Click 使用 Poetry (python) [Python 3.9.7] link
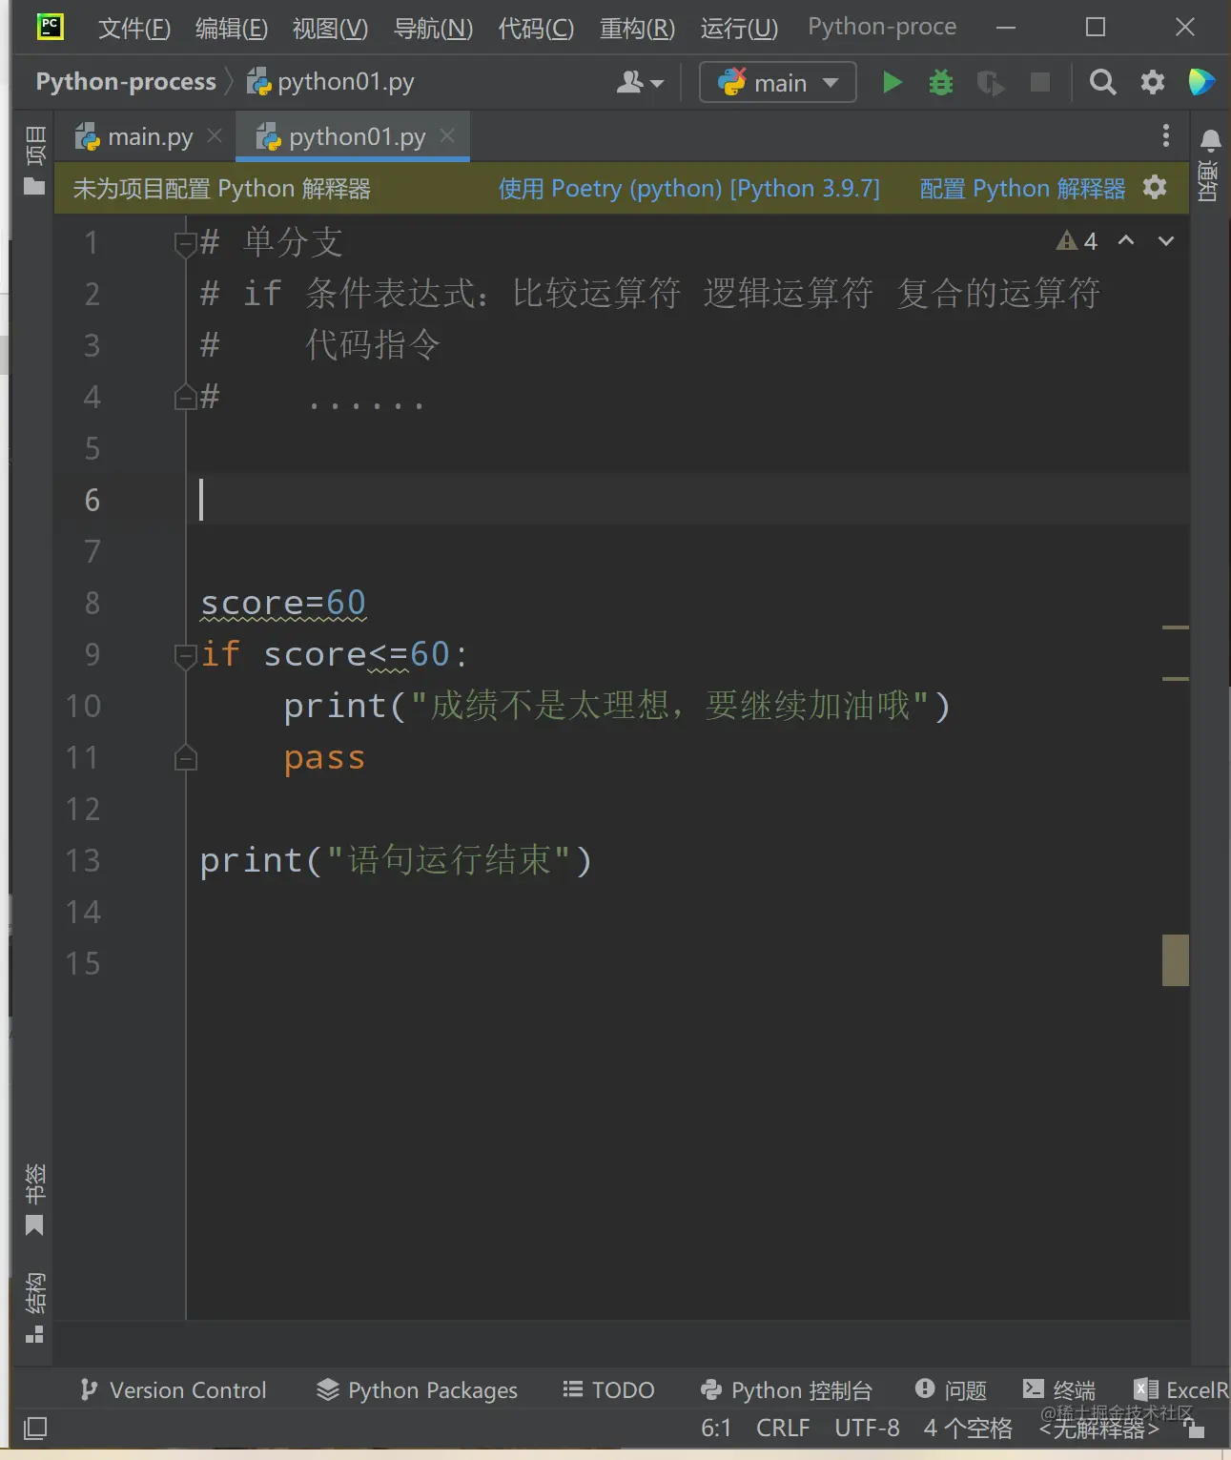 point(689,188)
